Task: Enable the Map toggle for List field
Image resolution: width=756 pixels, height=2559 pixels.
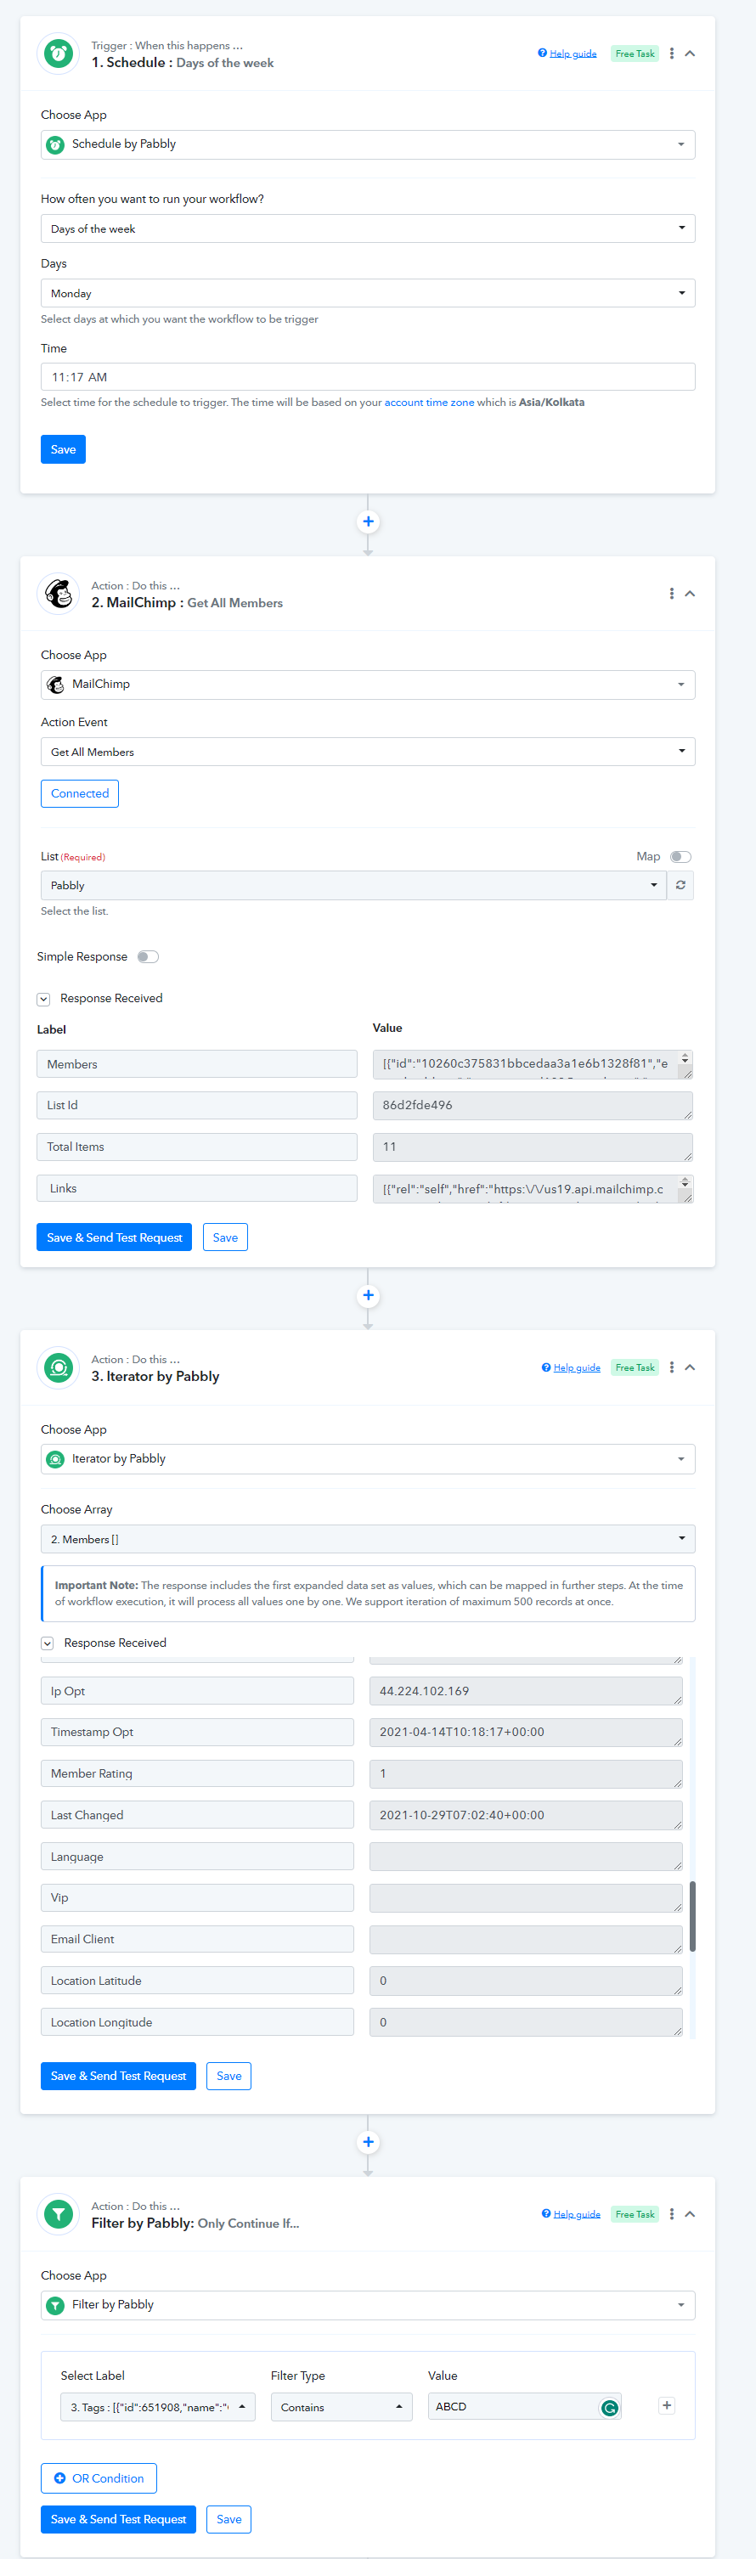Action: tap(680, 856)
